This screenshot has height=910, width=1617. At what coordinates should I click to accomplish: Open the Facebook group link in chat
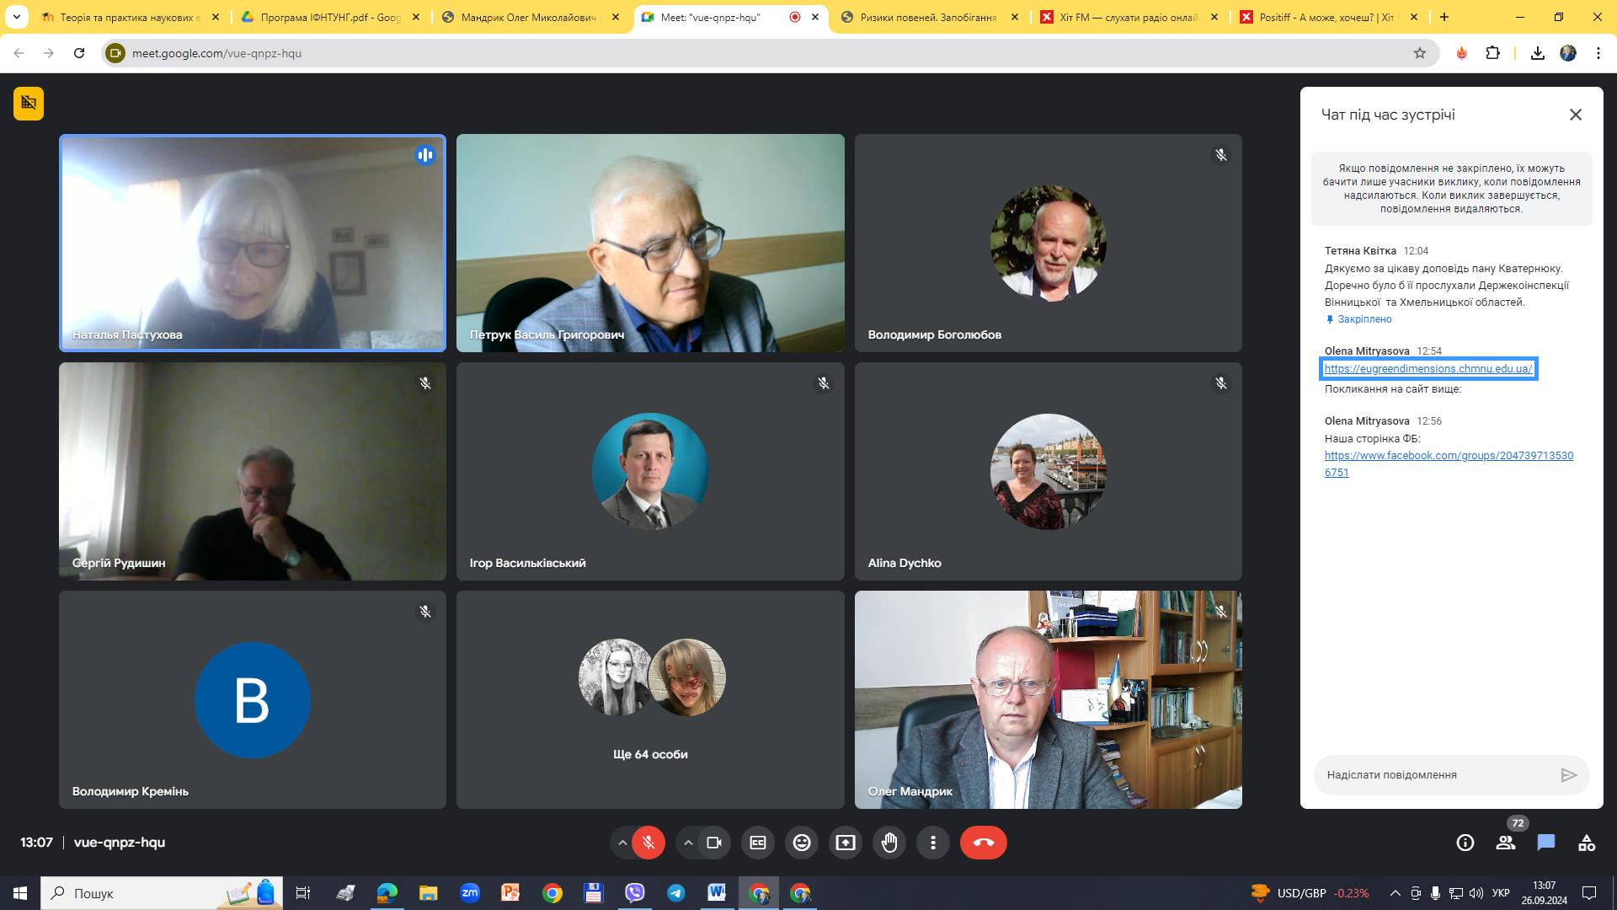point(1448,456)
